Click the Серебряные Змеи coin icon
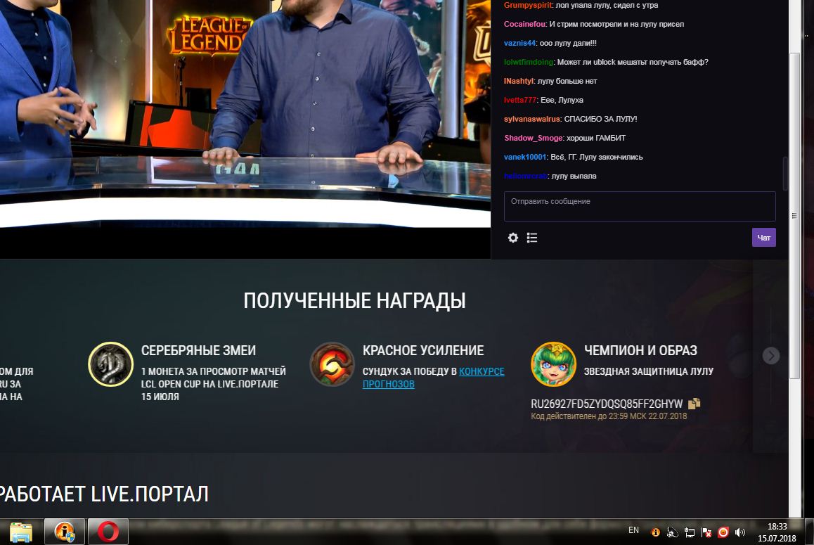The width and height of the screenshot is (814, 545). (110, 364)
